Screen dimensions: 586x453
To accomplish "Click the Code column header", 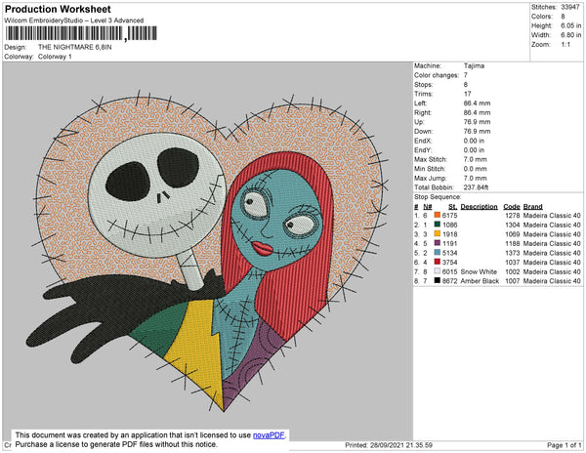I will [512, 207].
